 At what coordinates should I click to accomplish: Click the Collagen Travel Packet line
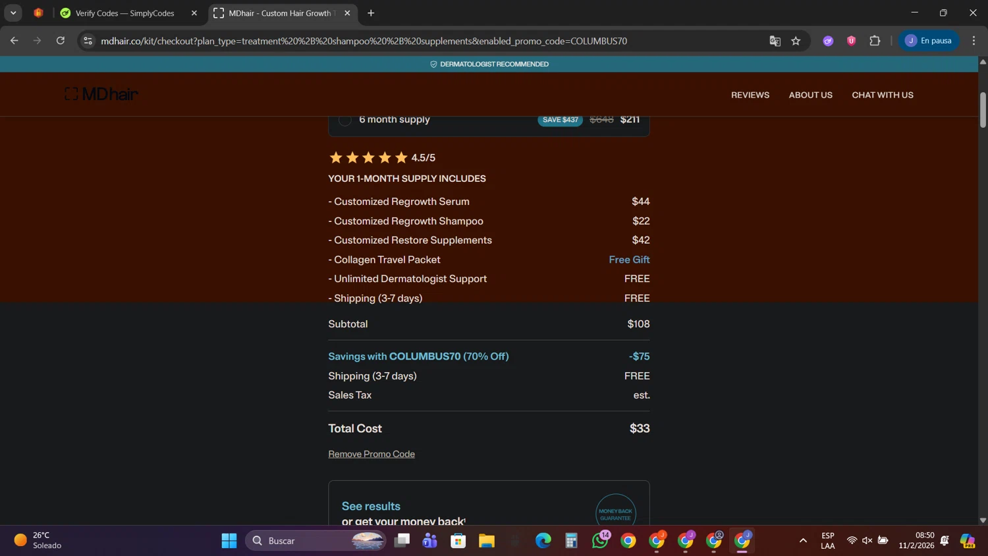coord(489,260)
